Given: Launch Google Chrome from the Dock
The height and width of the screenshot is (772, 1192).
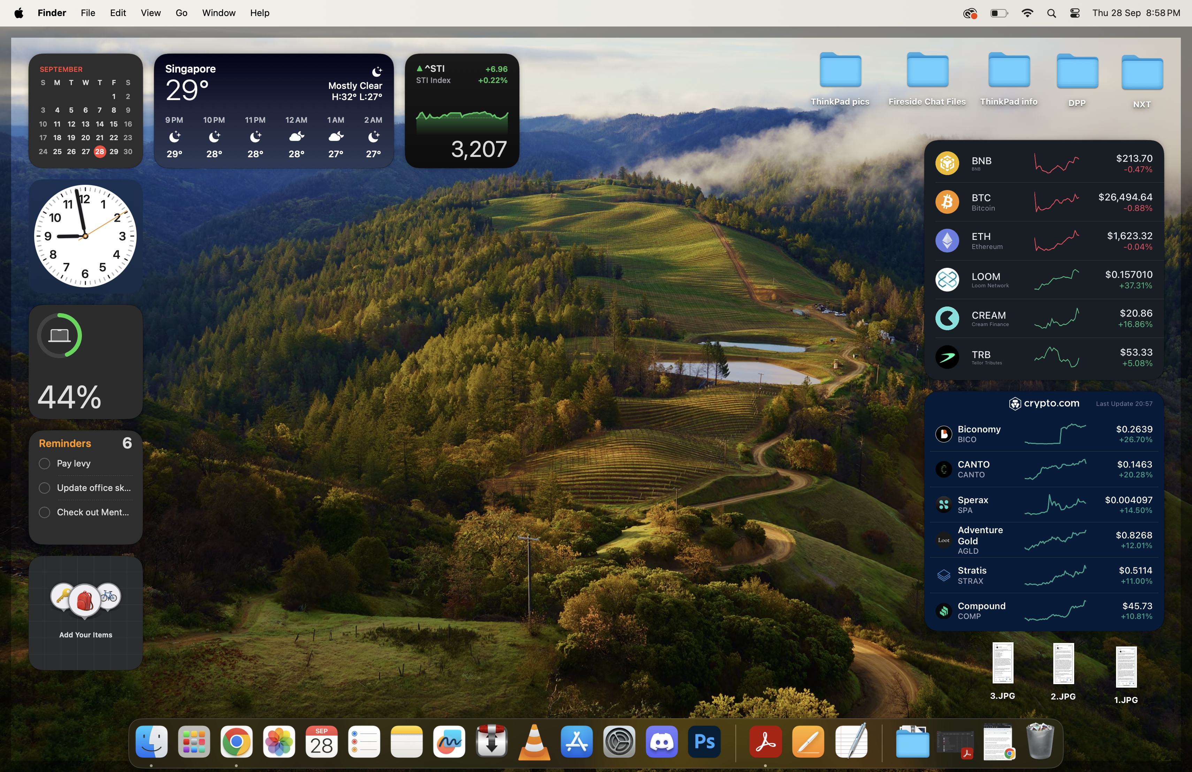Looking at the screenshot, I should point(236,741).
